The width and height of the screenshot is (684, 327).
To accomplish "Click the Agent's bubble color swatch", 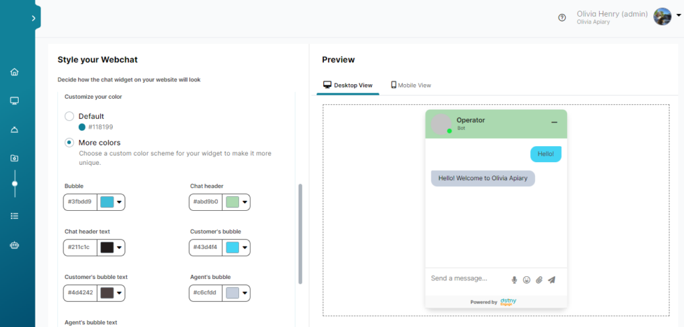I will [x=232, y=293].
